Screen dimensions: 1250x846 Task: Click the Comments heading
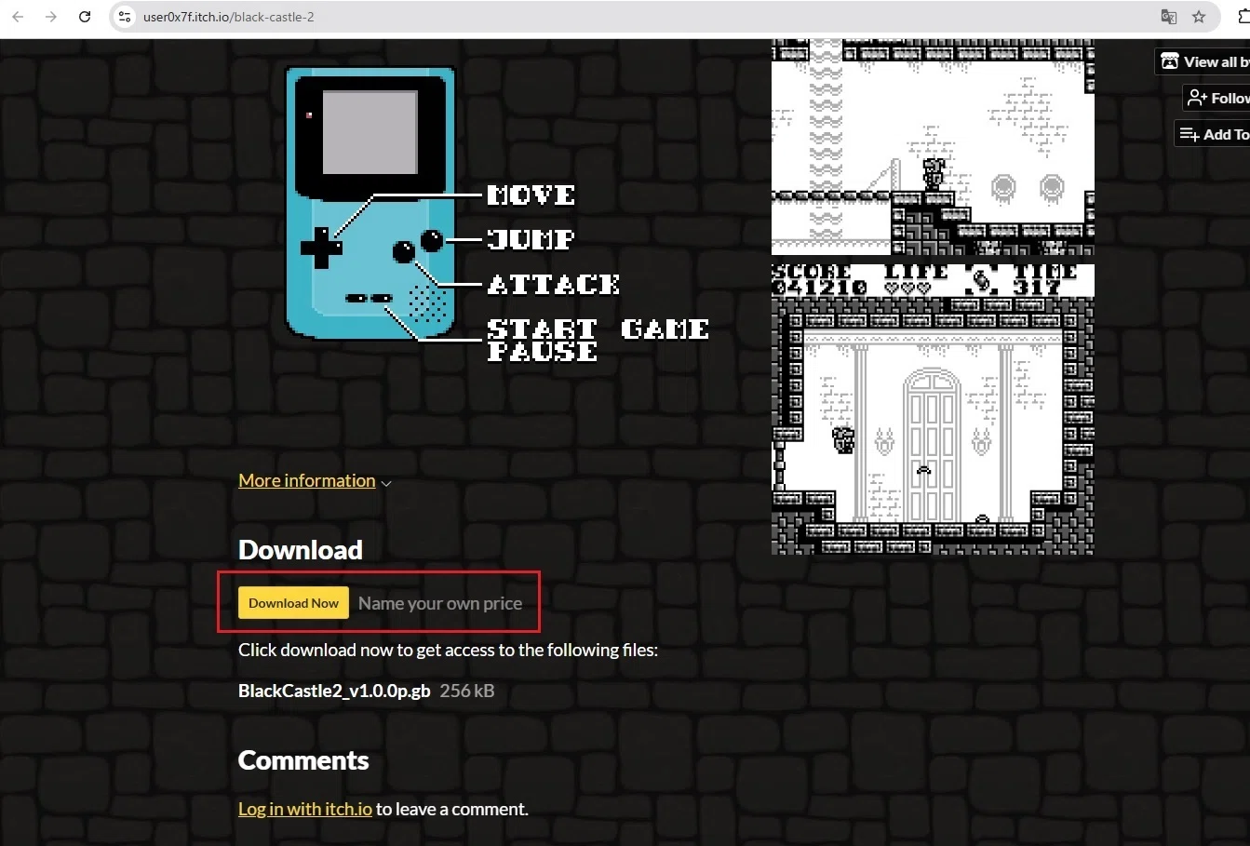click(303, 760)
